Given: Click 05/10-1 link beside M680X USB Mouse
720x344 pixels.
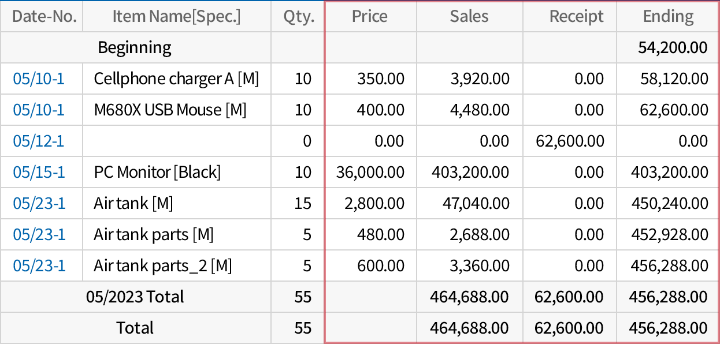Looking at the screenshot, I should [x=39, y=110].
